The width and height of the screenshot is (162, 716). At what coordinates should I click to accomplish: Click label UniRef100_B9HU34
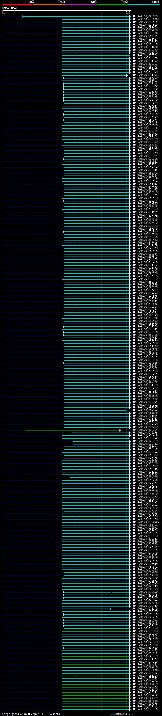coord(145,106)
